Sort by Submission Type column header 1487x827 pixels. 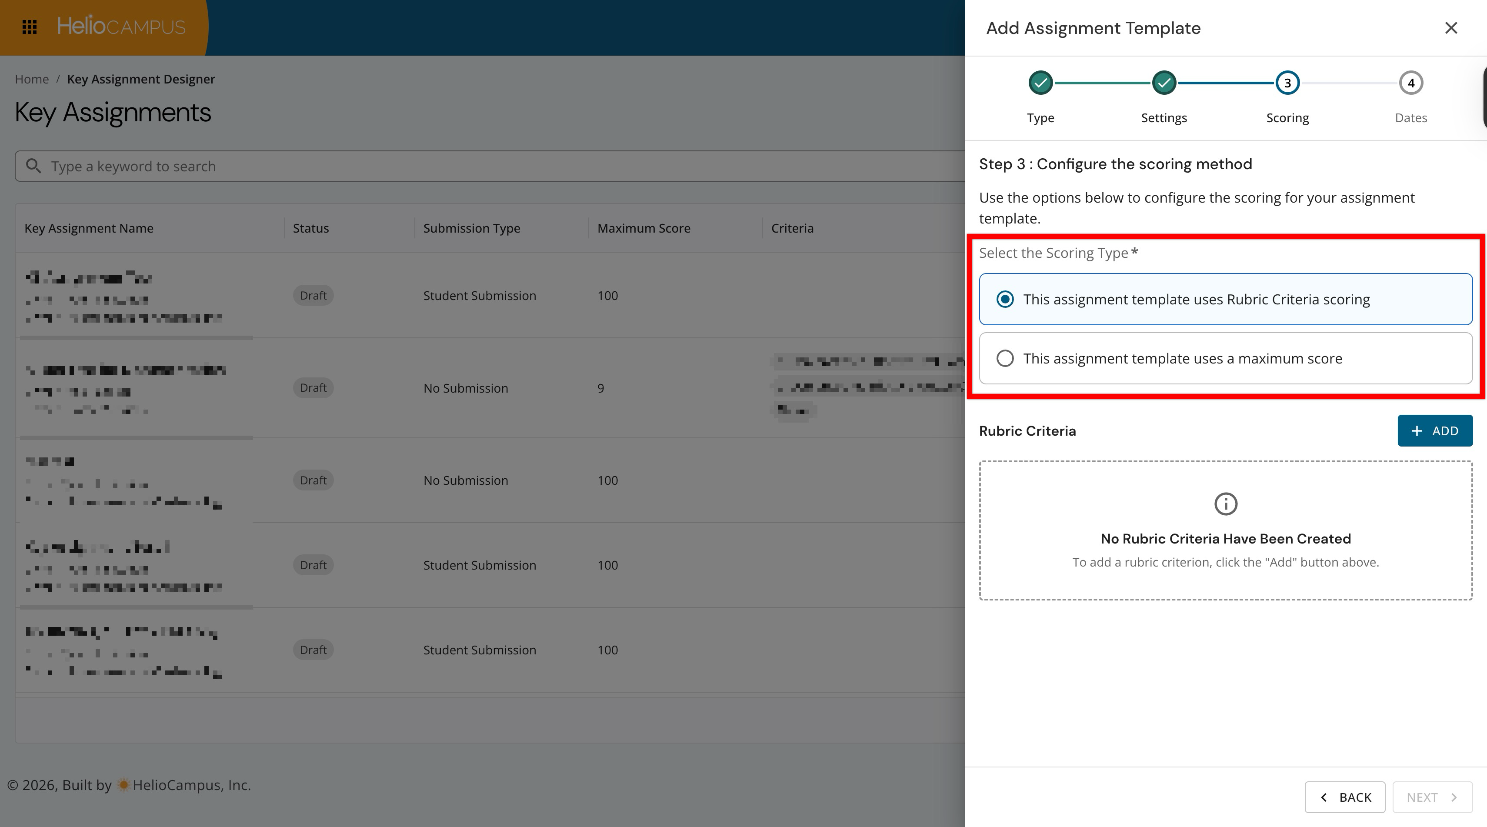click(x=472, y=228)
